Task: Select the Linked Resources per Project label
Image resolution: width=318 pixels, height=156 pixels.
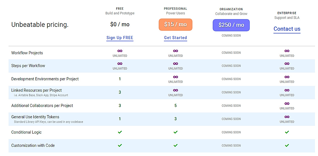Action: (36, 90)
